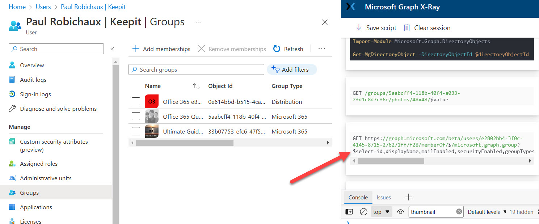
Task: Click table scrollbar left arrow
Action: point(132,143)
